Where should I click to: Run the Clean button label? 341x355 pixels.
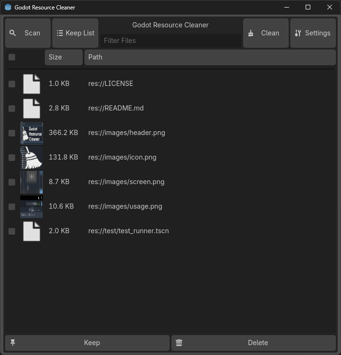(270, 33)
